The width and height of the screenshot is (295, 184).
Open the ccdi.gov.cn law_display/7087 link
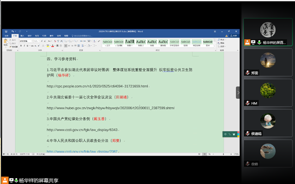tap(82, 151)
